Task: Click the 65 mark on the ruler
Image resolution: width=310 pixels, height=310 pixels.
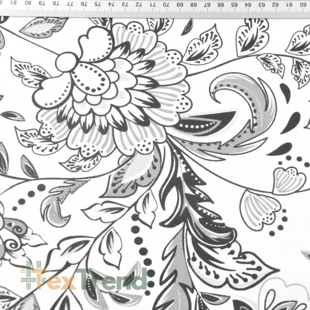Action: [x=235, y=5]
